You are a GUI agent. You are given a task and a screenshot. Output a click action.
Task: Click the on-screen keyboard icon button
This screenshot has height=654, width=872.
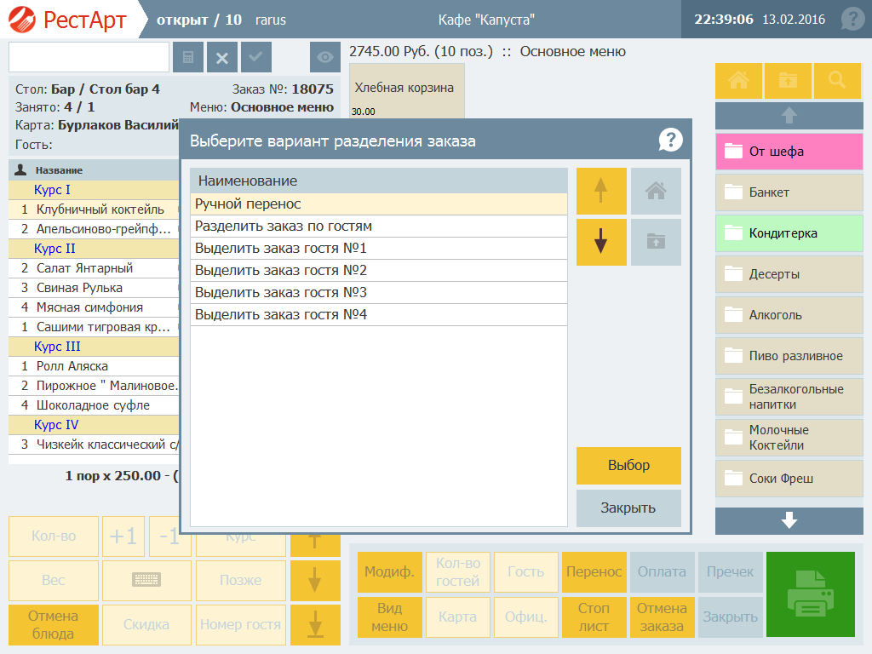pos(146,580)
